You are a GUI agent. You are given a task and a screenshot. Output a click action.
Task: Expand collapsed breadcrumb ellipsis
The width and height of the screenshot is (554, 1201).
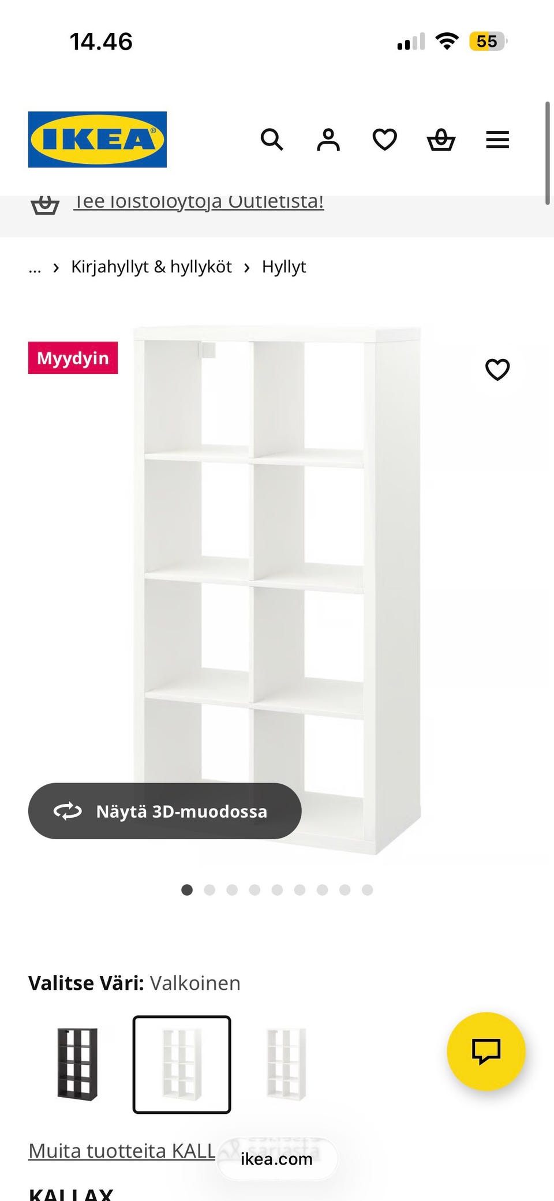click(x=35, y=267)
